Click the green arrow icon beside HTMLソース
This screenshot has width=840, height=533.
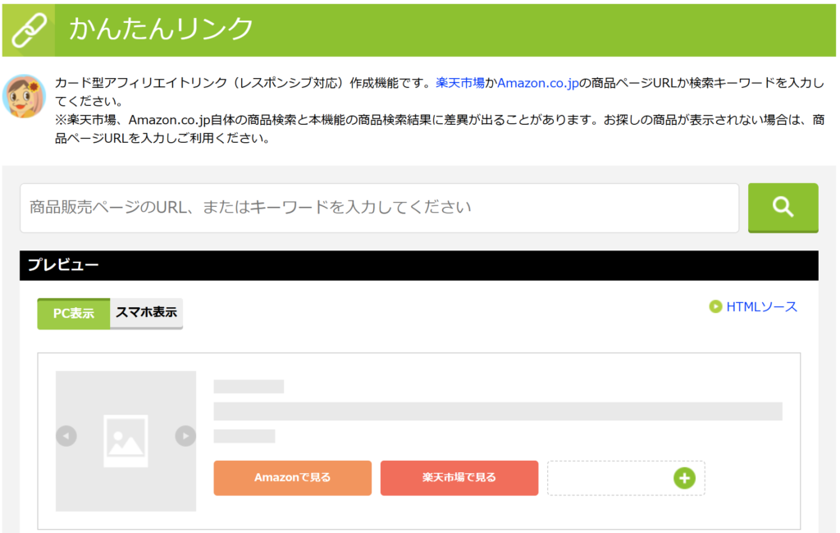[x=715, y=307]
